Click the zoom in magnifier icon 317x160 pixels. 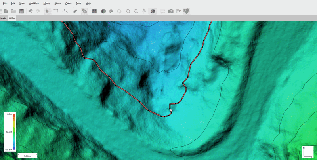(128, 11)
